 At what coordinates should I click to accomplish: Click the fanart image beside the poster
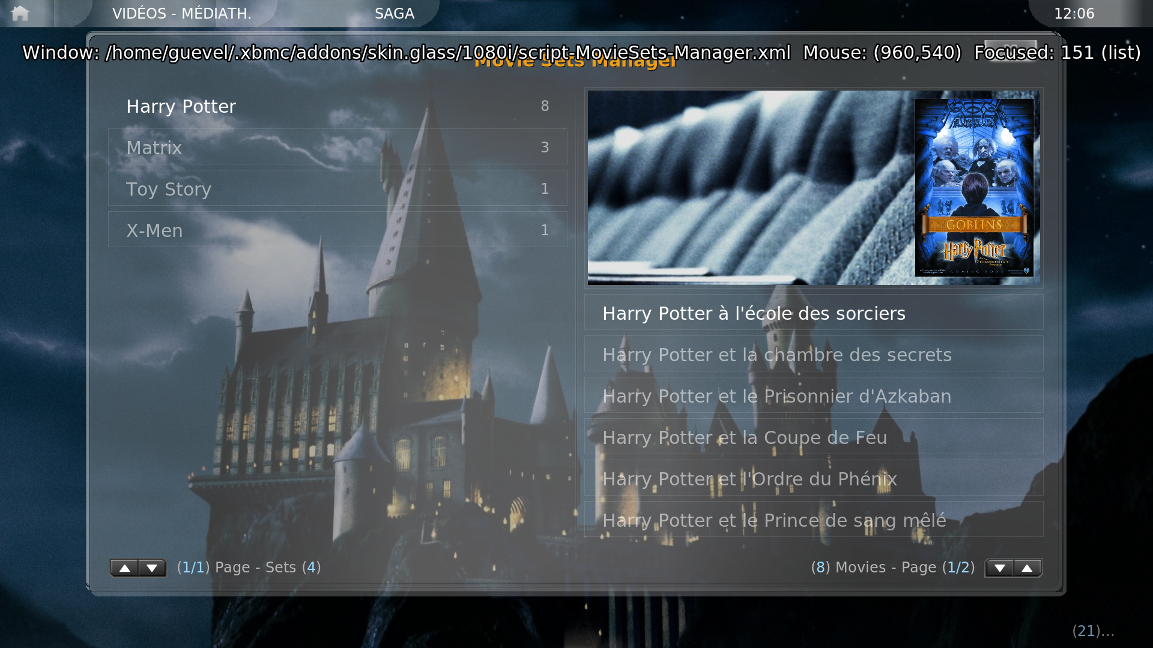point(751,187)
